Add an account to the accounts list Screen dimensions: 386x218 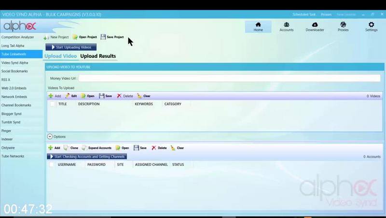point(54,148)
